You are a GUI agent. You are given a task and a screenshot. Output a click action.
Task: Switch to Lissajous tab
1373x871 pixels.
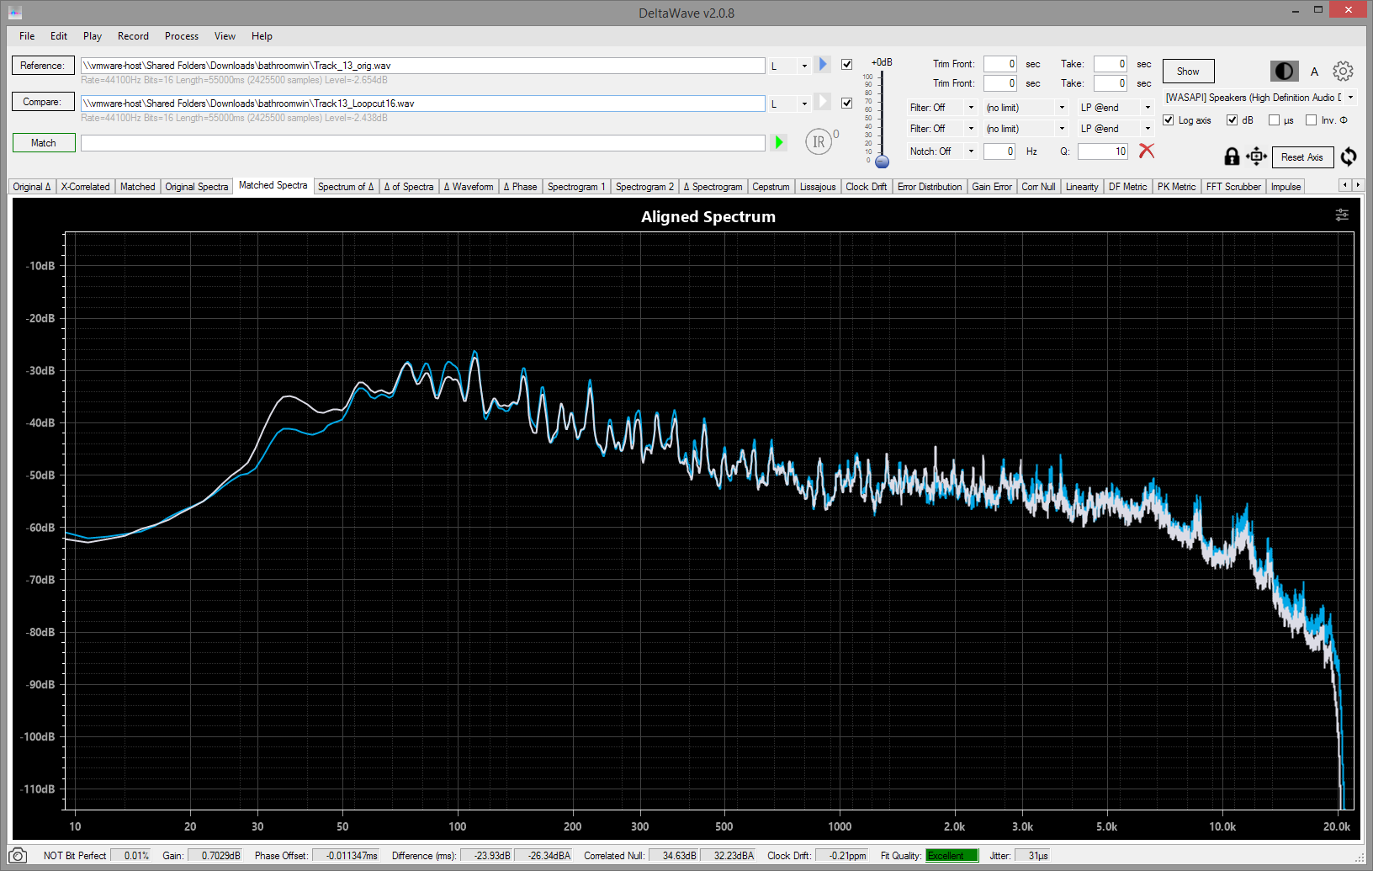tap(818, 187)
